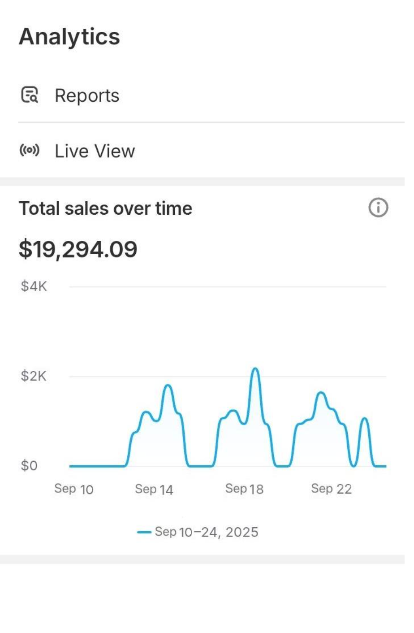The width and height of the screenshot is (414, 633).
Task: Select the Sep 22 date label
Action: point(332,489)
